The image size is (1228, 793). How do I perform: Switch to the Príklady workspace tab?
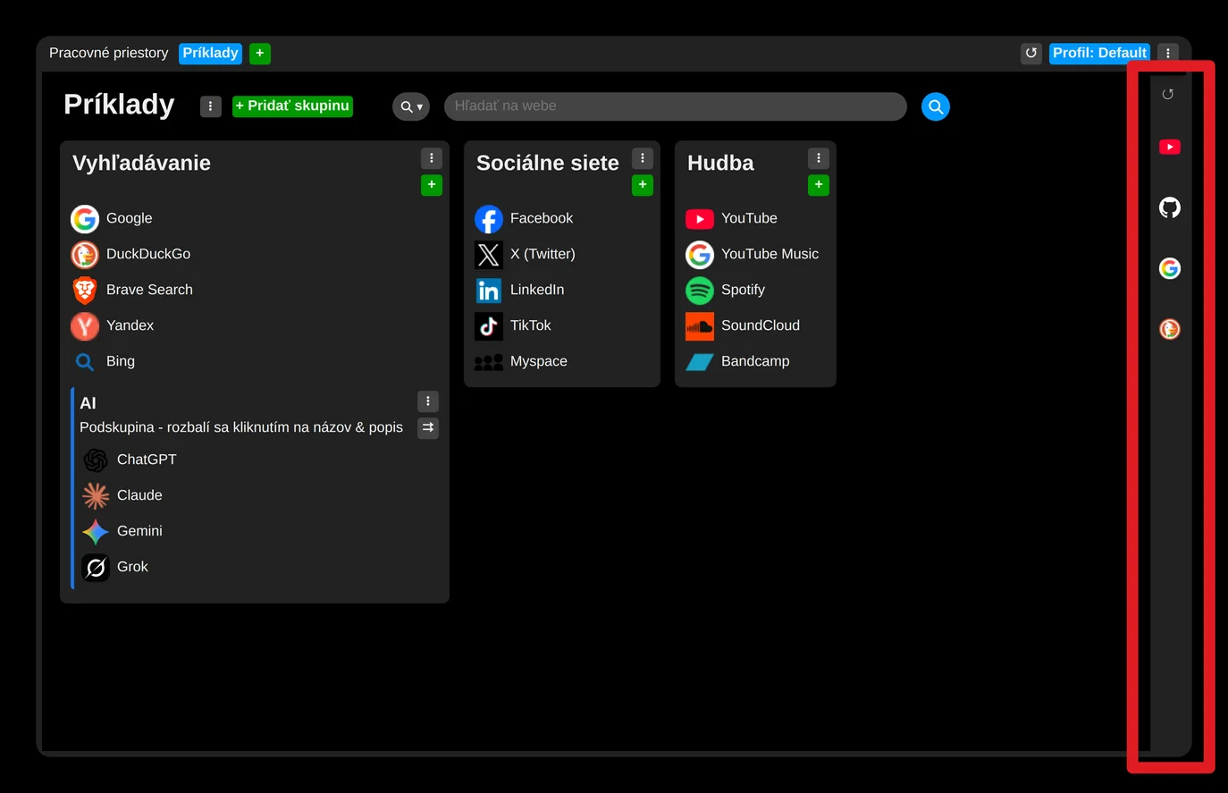click(x=210, y=53)
